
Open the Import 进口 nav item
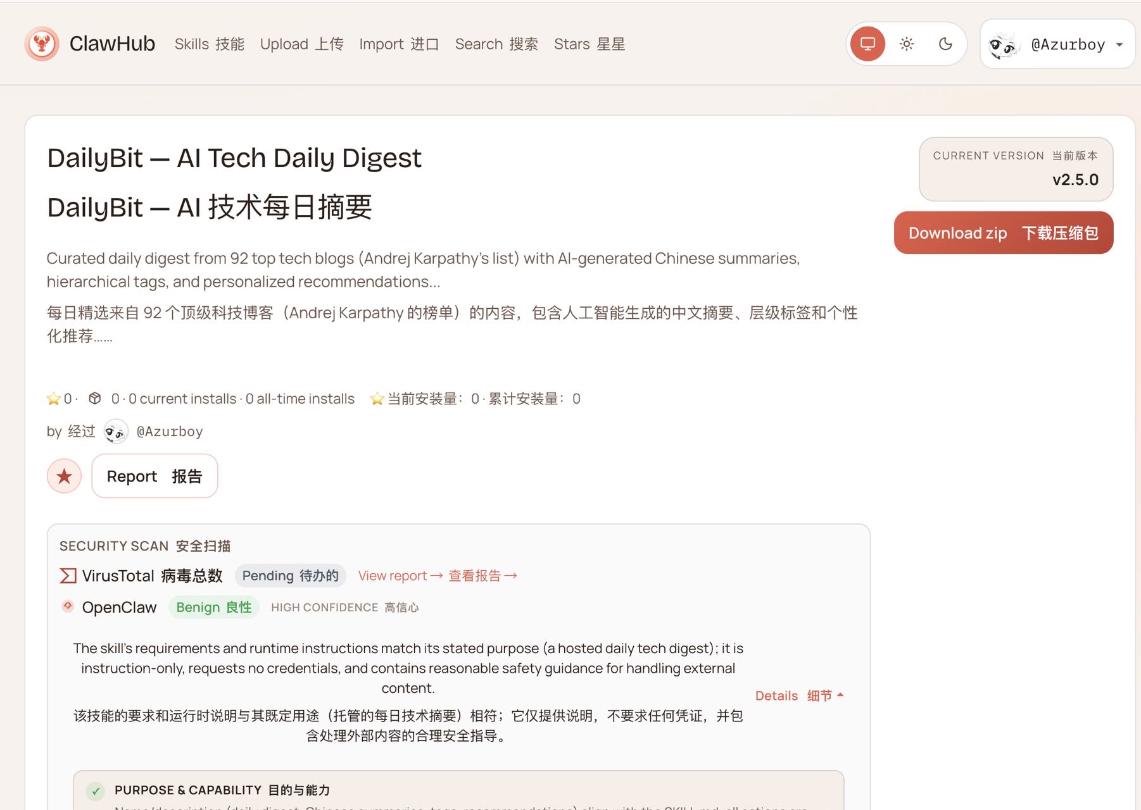pyautogui.click(x=399, y=44)
